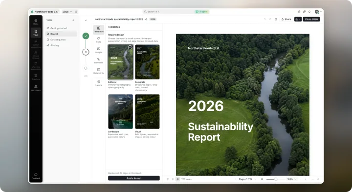The width and height of the screenshot is (352, 192).
Task: Open the page grid overview icon
Action: point(262,179)
